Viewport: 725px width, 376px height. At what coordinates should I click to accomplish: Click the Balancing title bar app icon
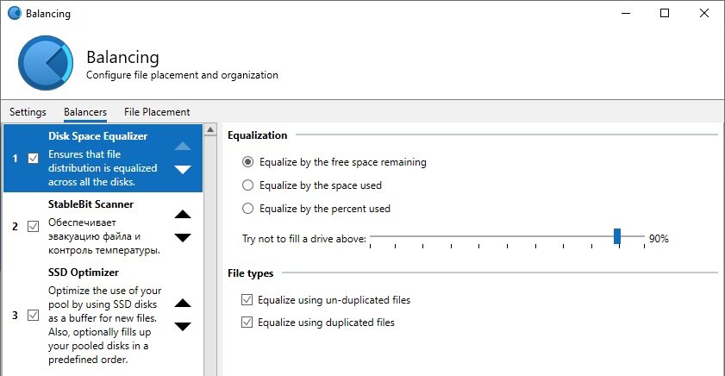click(x=15, y=13)
